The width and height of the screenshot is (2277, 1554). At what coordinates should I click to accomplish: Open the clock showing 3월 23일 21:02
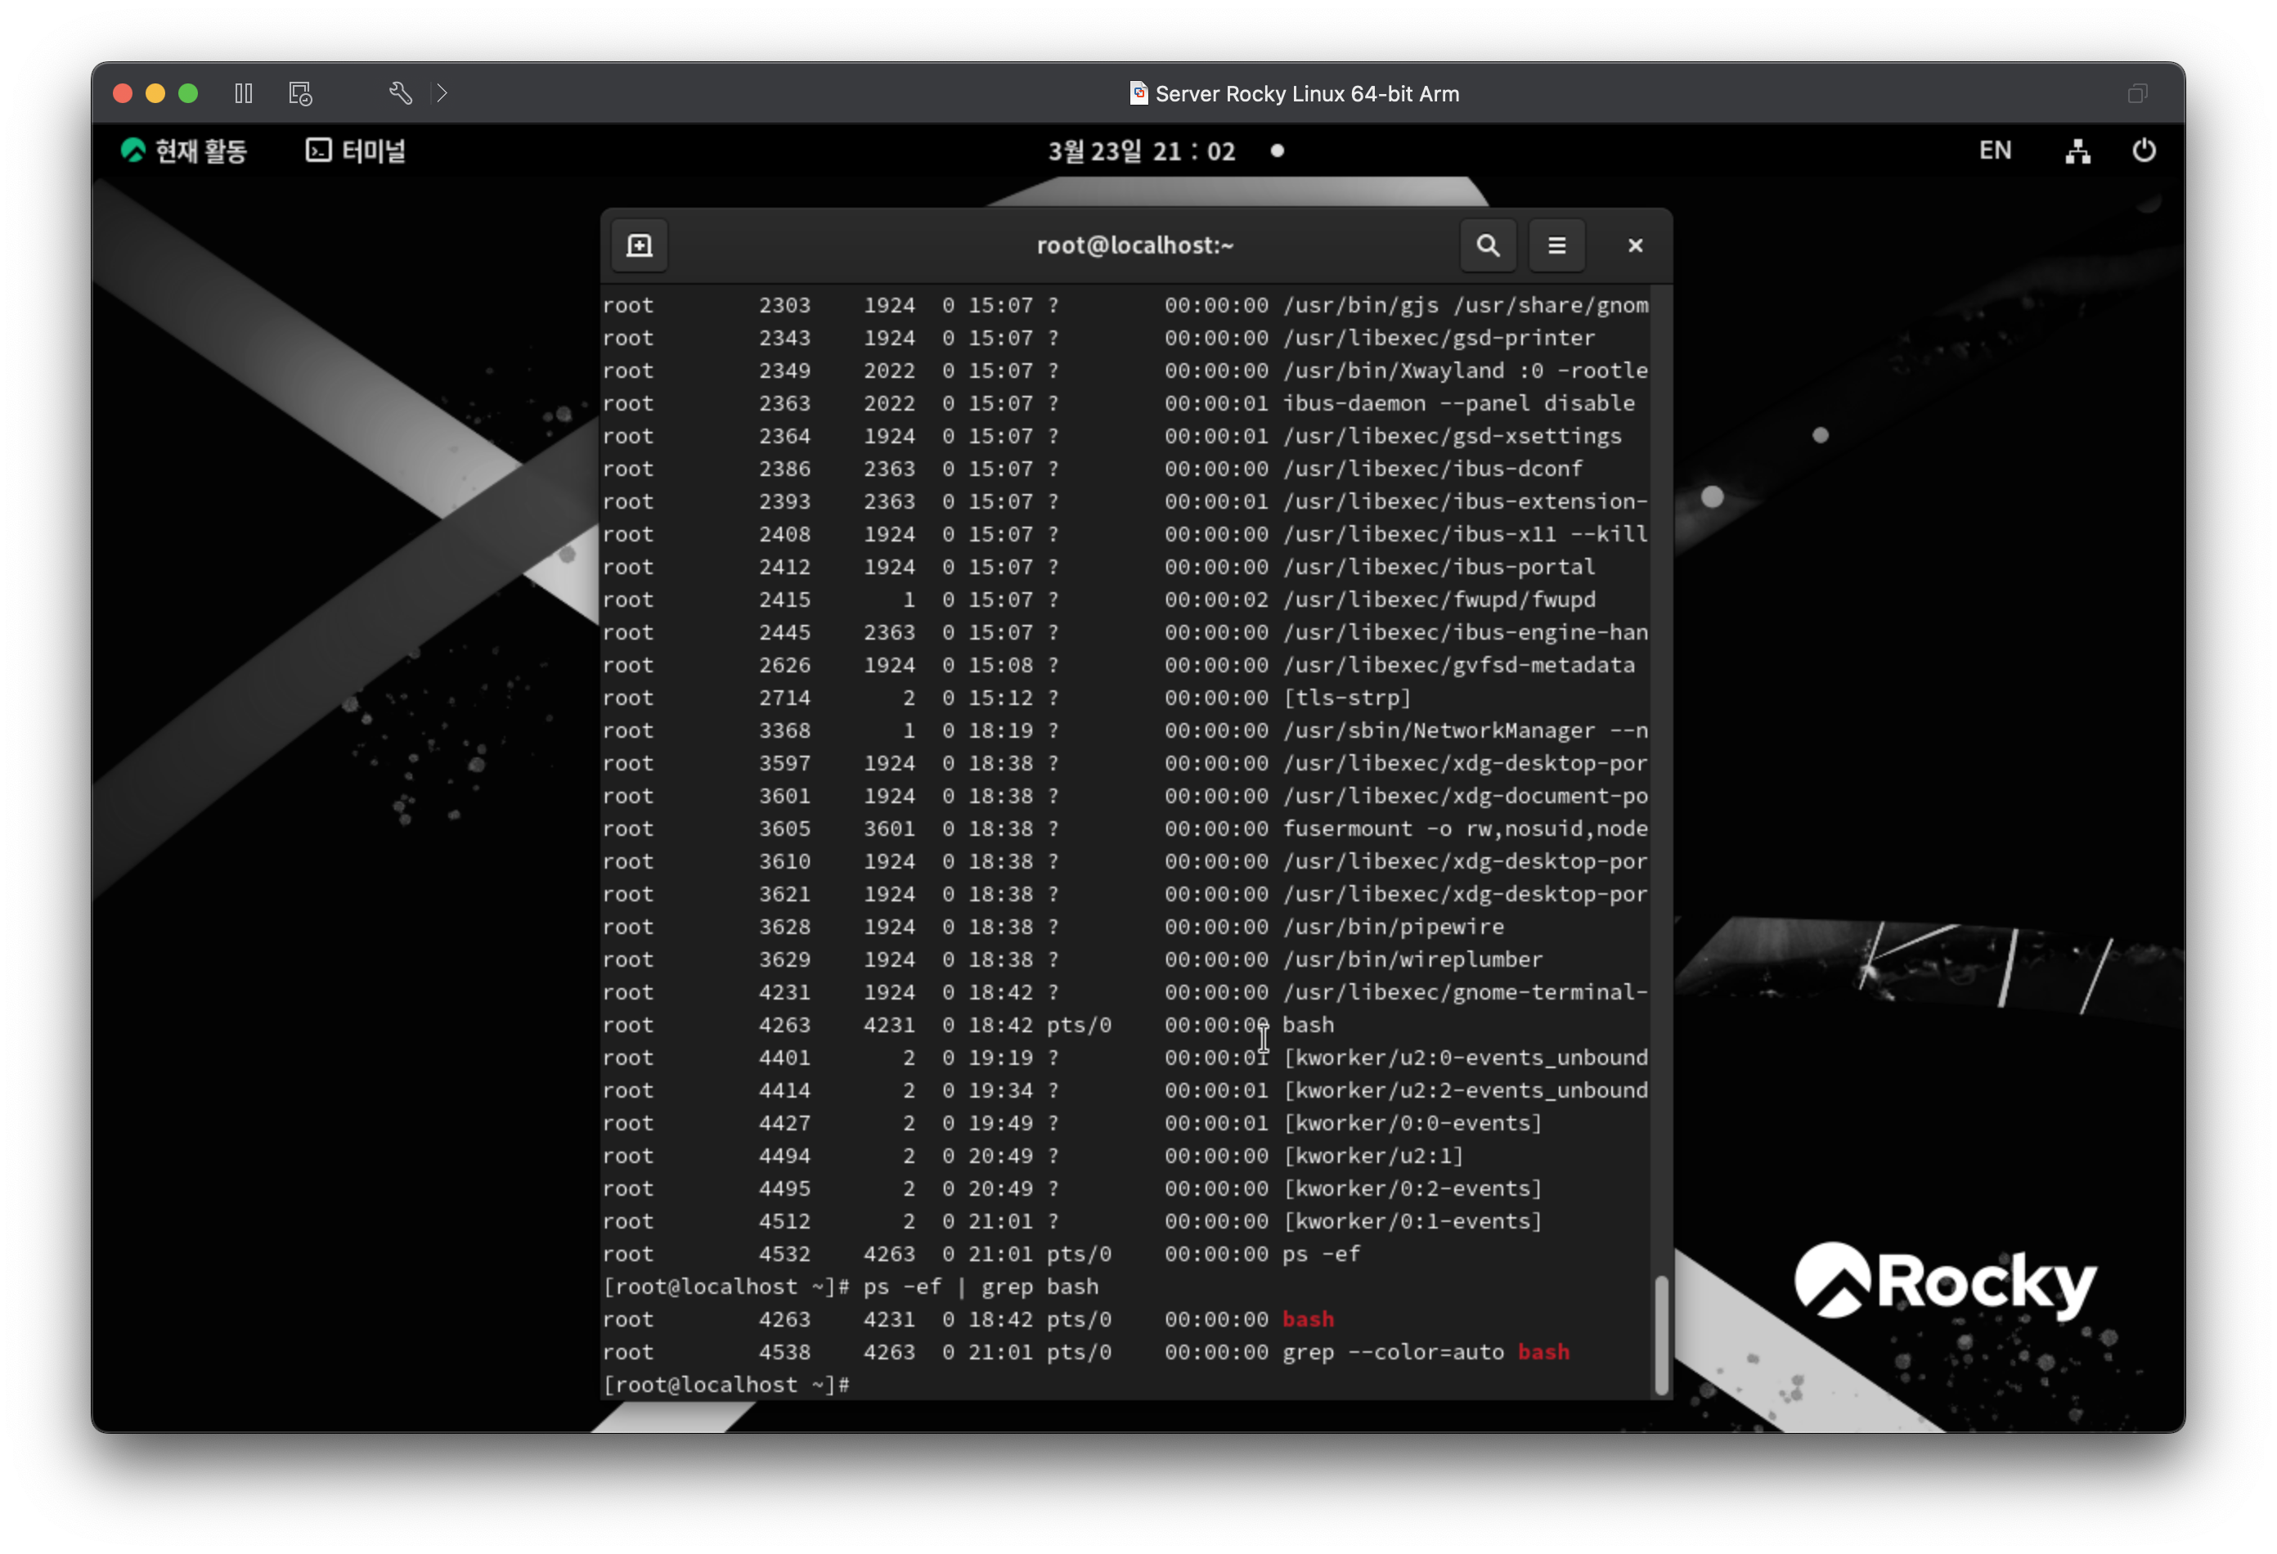click(x=1142, y=150)
